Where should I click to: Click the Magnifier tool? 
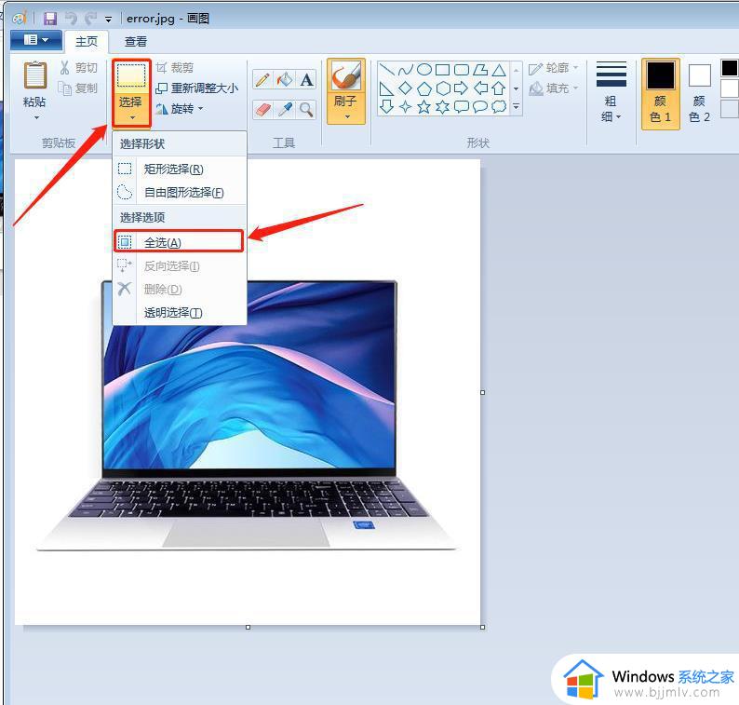(306, 110)
